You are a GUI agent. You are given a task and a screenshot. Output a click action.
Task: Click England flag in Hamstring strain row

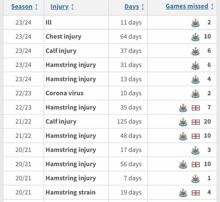(x=196, y=193)
